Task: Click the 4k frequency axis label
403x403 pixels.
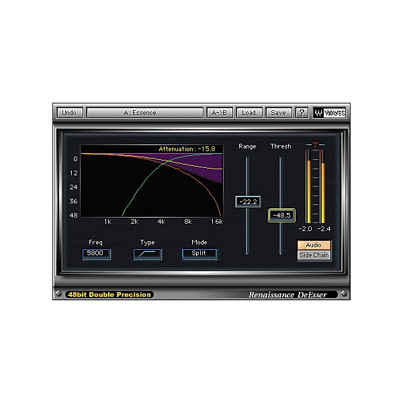Action: click(161, 222)
